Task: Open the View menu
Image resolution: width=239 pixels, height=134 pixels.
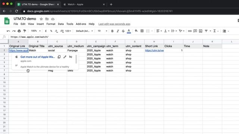Action: click(31, 24)
